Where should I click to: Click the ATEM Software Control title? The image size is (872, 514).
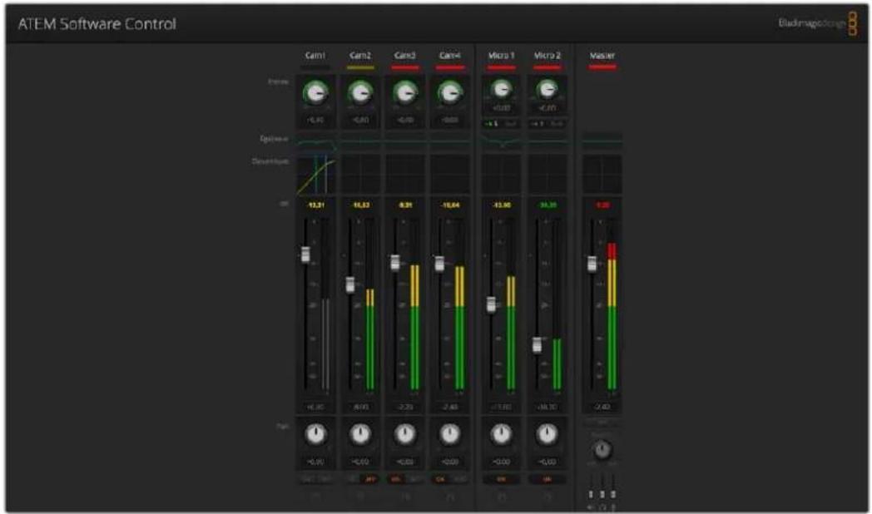(97, 24)
